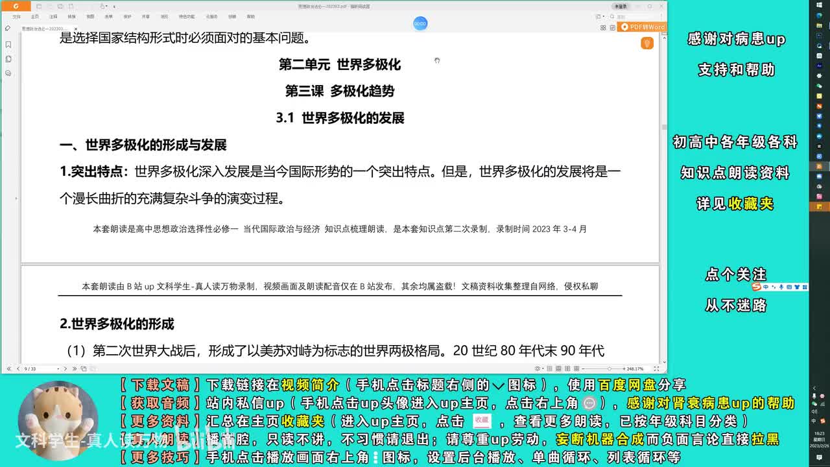Open the system clock showing 18:23
This screenshot has width=830, height=467.
tap(820, 439)
